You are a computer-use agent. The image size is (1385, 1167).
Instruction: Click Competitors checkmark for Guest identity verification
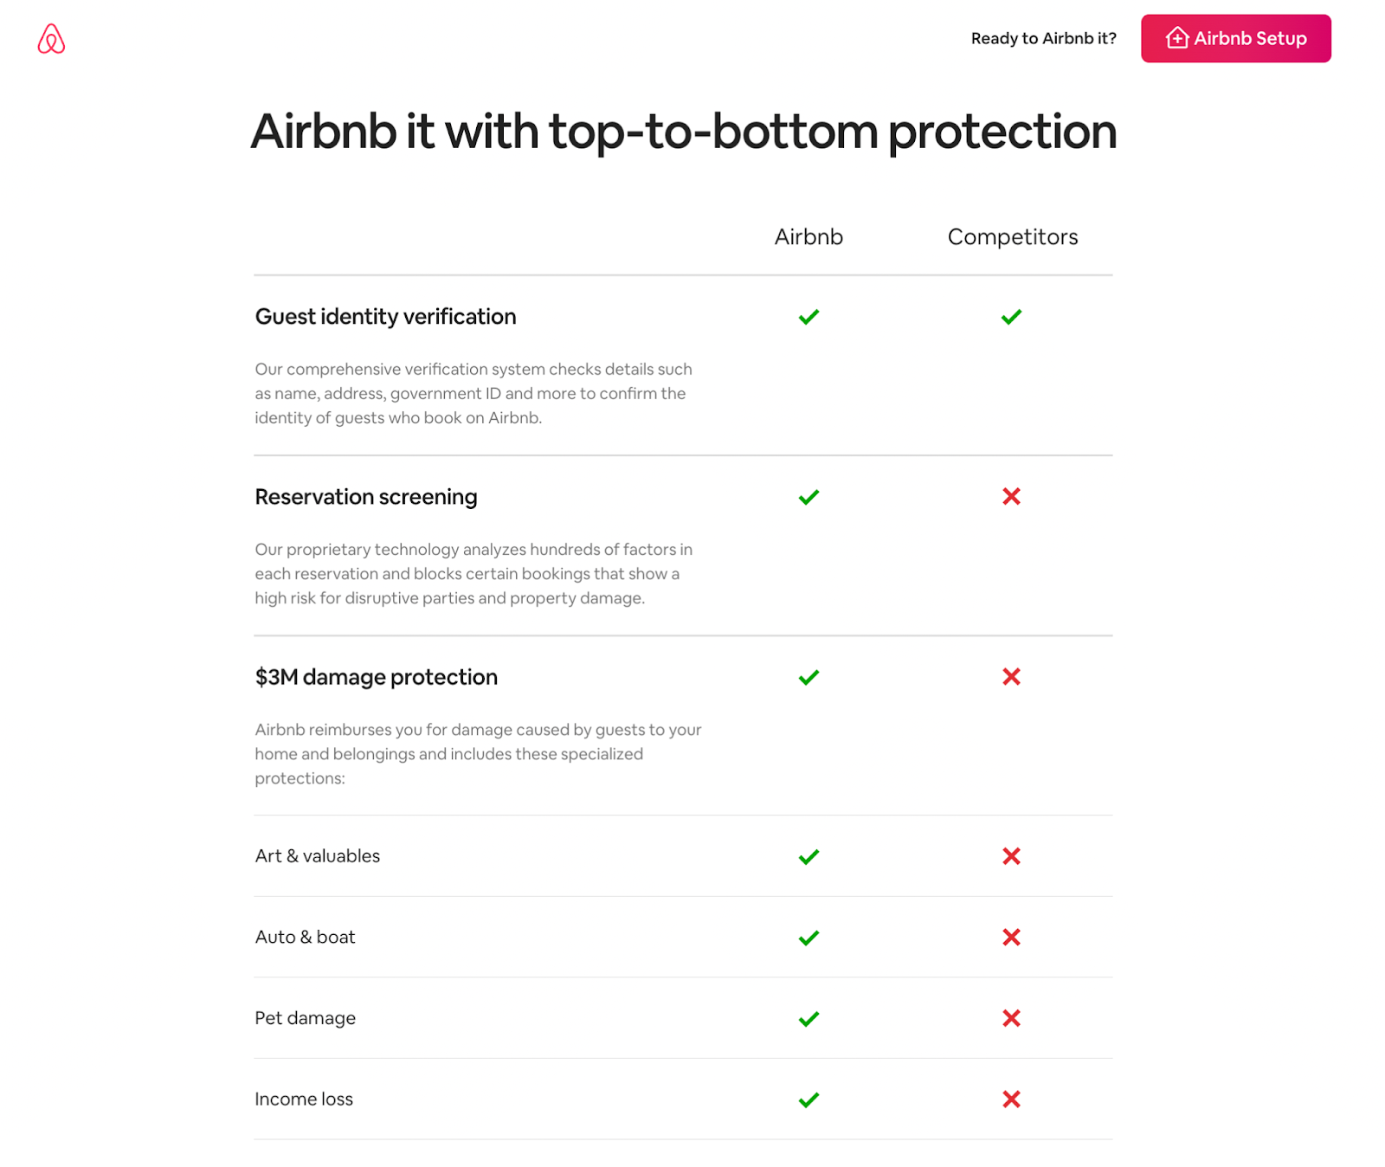tap(1011, 317)
